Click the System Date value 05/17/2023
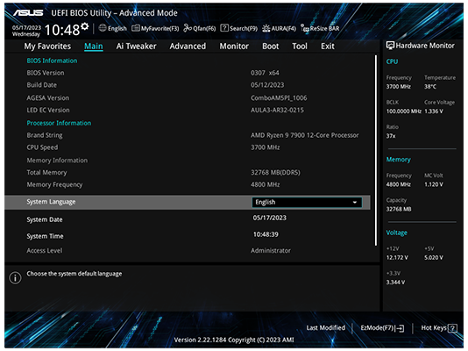Image resolution: width=468 pixels, height=351 pixels. [x=270, y=218]
